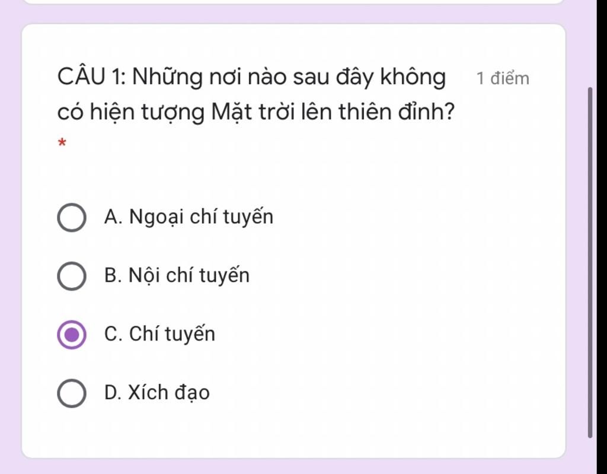Viewport: 607px width, 474px height.
Task: Click the "D. Xích đạo" answer label
Action: pyautogui.click(x=156, y=393)
